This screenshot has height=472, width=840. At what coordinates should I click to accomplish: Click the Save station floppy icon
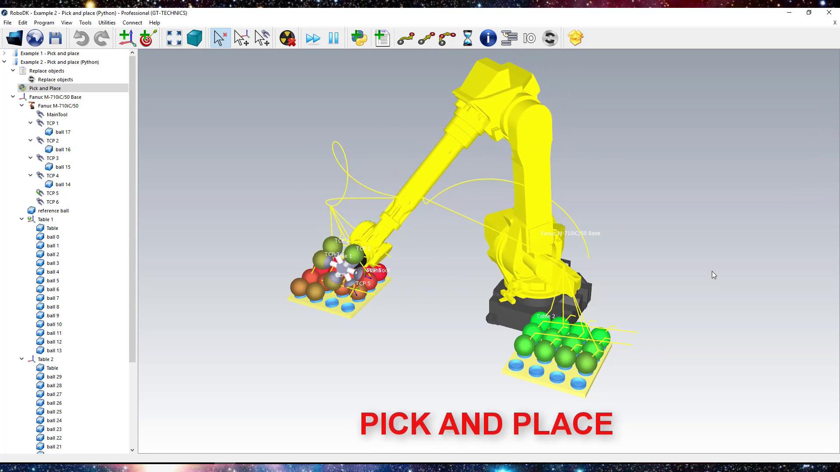tap(55, 38)
